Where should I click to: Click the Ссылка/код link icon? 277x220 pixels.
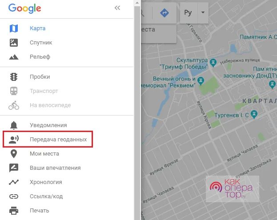(x=14, y=196)
